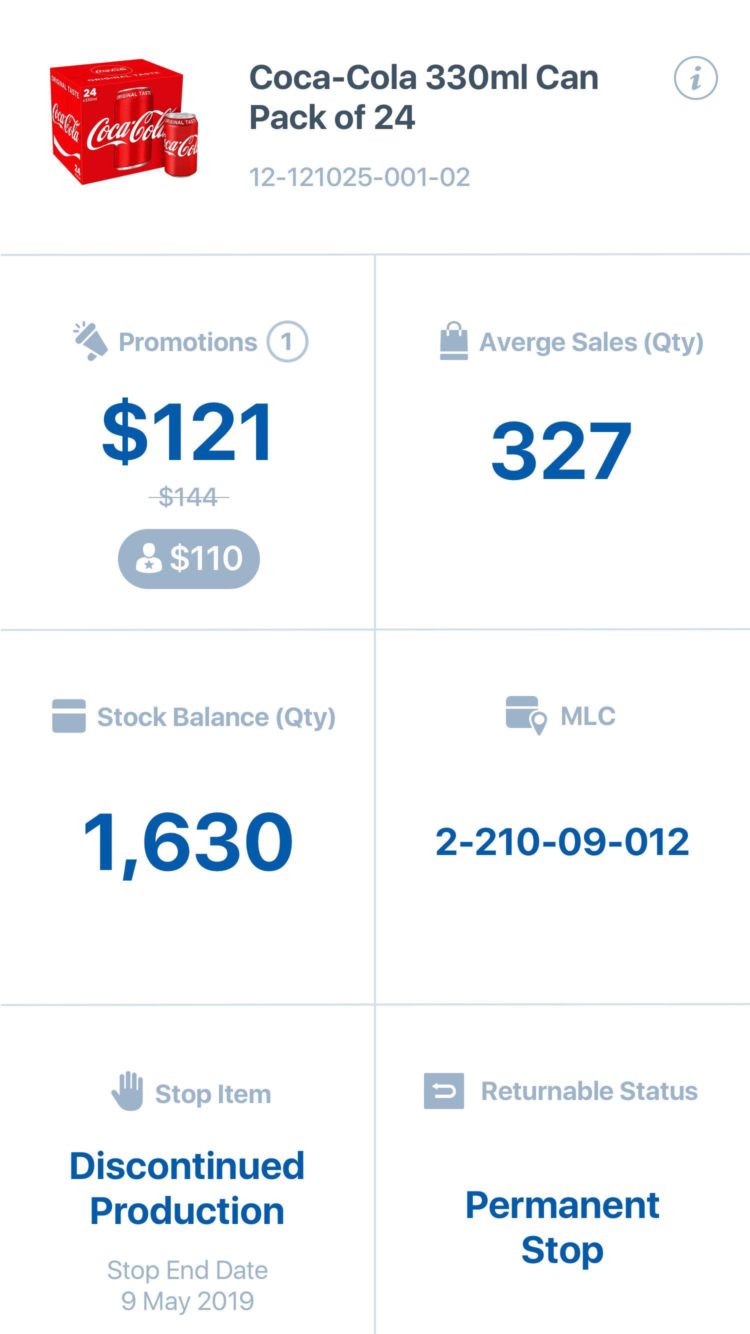This screenshot has height=1334, width=750.
Task: Tap the 327 average sales value
Action: click(561, 450)
